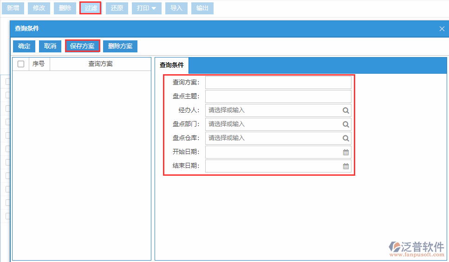The height and width of the screenshot is (262, 449).
Task: Click 保存方案 to save the scheme
Action: 82,46
